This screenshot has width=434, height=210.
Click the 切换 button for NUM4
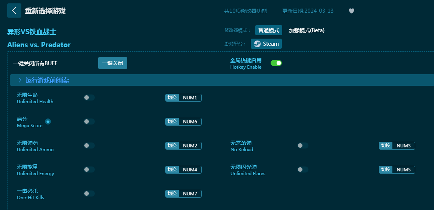coord(172,169)
